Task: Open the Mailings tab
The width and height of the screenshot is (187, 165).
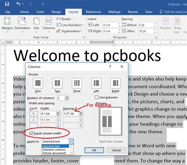Action: (x=114, y=12)
